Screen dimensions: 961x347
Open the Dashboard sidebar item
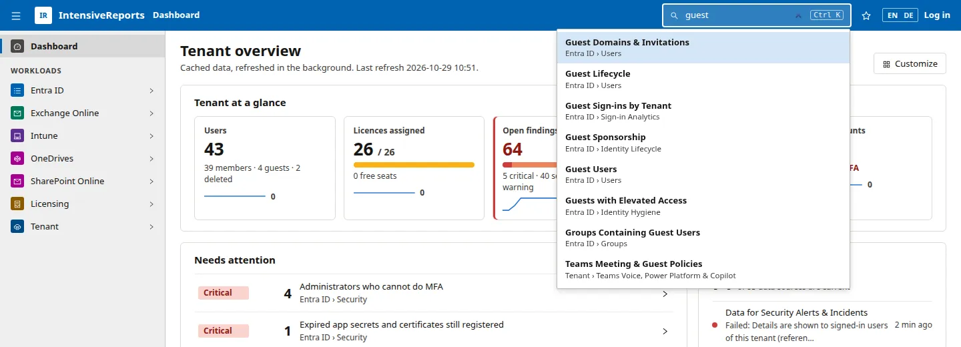(x=83, y=47)
